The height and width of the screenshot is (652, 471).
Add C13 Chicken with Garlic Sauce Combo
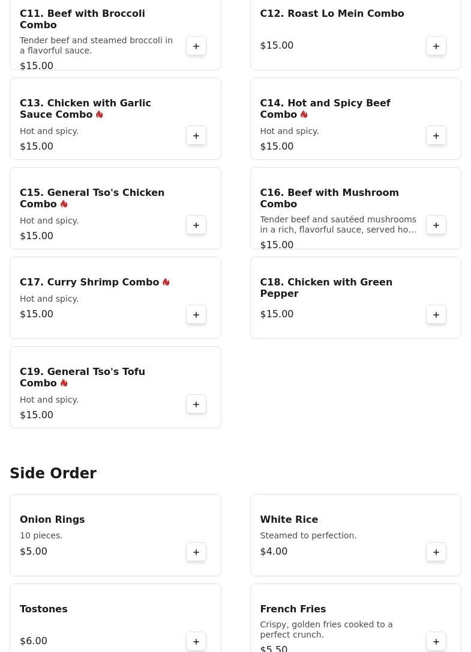(x=196, y=136)
